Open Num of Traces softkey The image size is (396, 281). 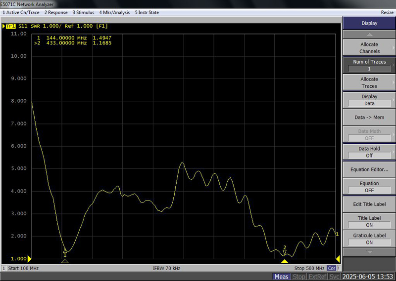click(x=369, y=65)
